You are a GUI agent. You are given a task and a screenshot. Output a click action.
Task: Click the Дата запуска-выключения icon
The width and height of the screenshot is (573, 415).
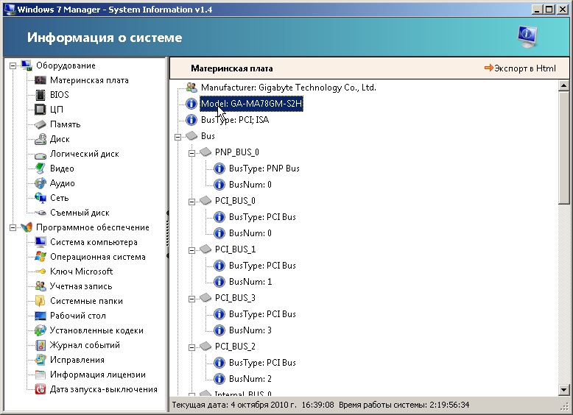coord(41,389)
